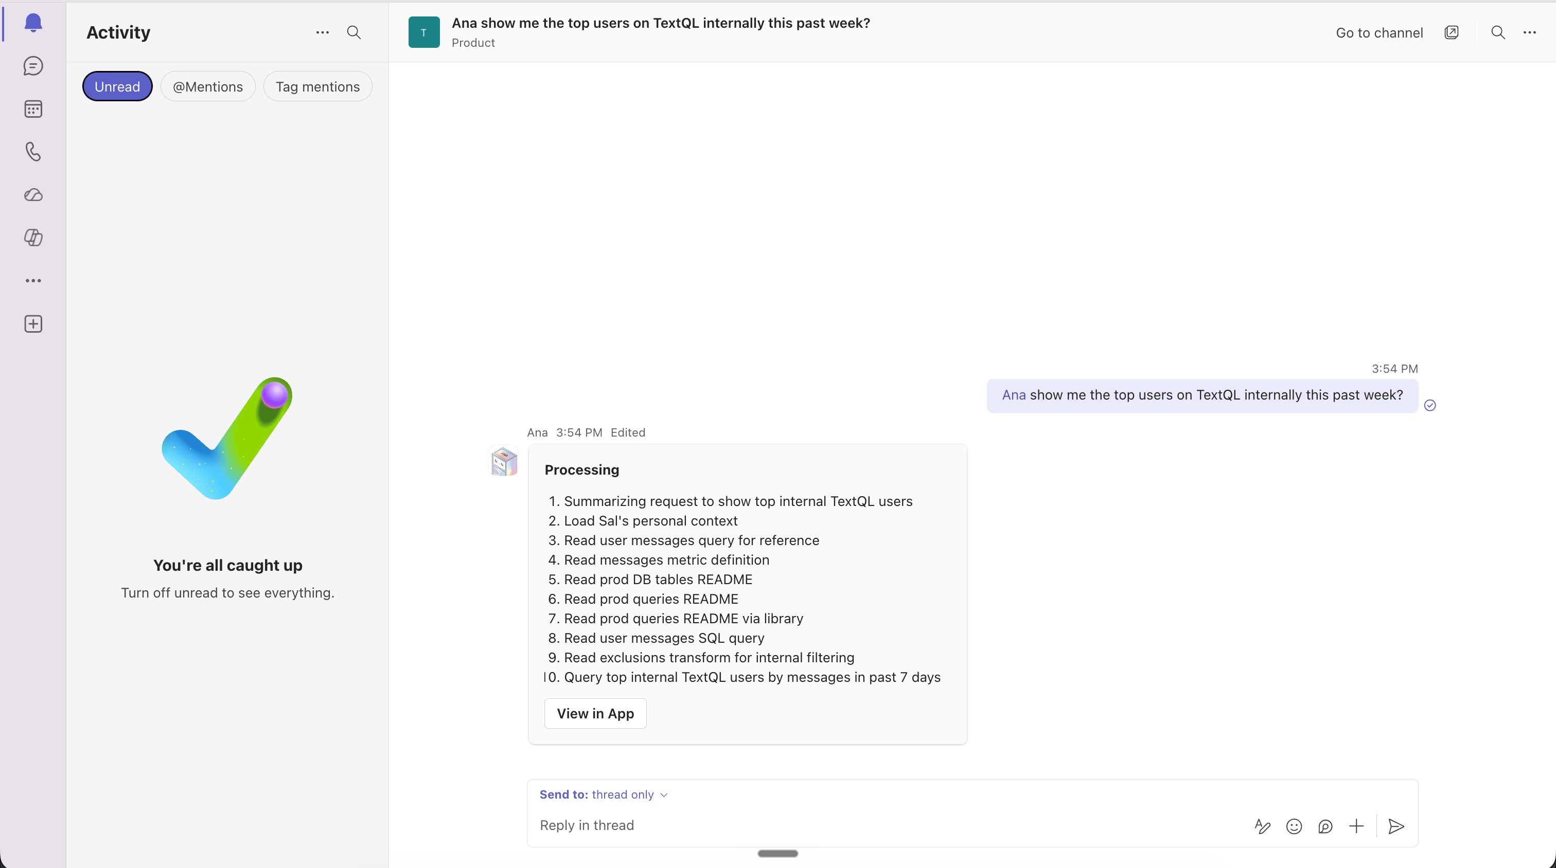Click Ana's bot avatar image
The width and height of the screenshot is (1556, 868).
point(504,461)
